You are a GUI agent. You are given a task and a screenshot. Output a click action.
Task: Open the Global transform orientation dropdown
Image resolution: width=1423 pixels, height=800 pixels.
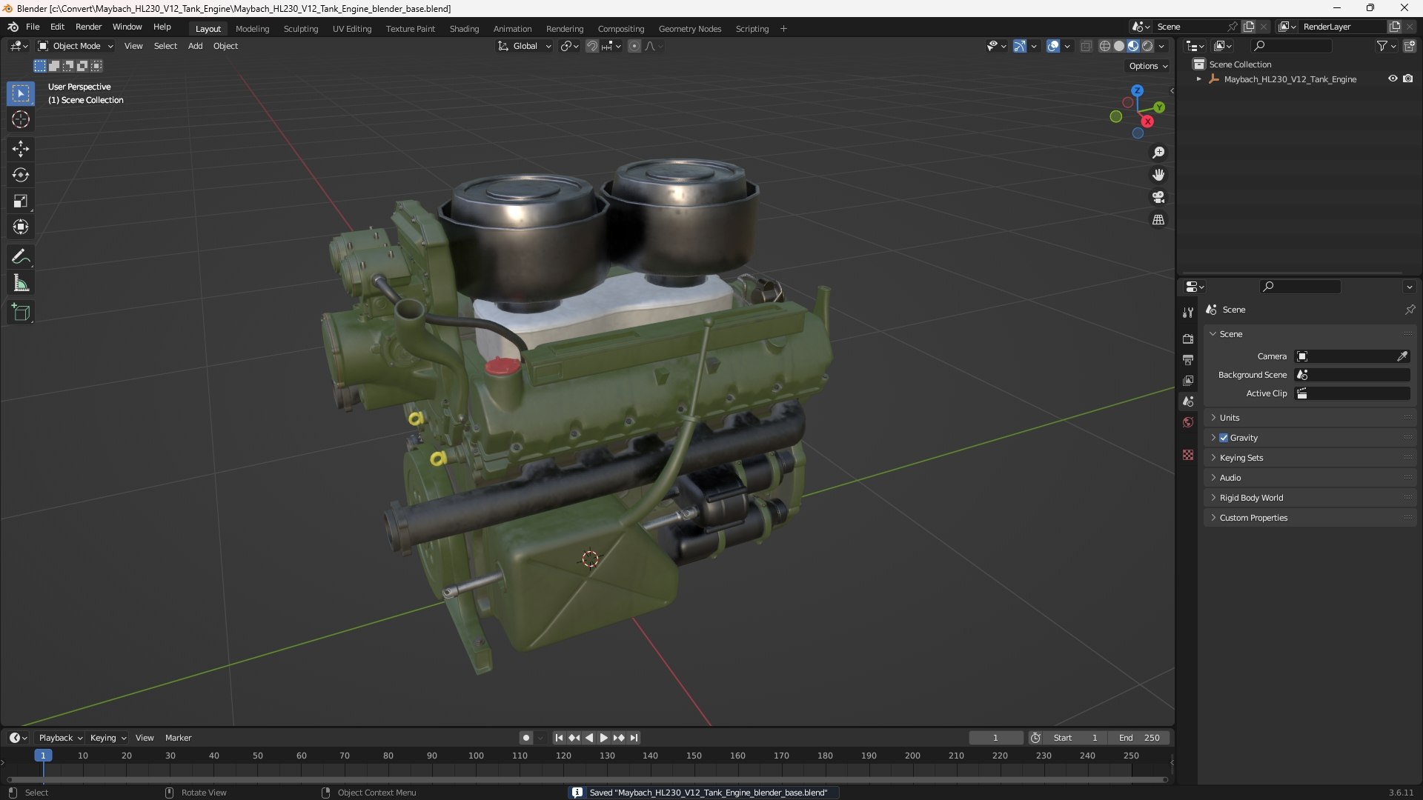coord(525,46)
